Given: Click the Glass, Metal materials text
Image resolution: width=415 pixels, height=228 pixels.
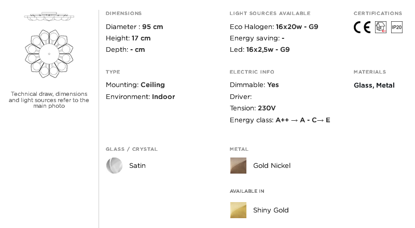Looking at the screenshot, I should 374,85.
